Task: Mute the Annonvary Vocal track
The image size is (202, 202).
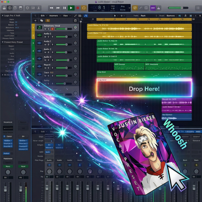Action: pyautogui.click(x=45, y=29)
